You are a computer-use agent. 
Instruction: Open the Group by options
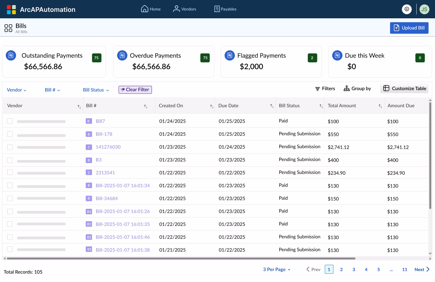point(357,88)
